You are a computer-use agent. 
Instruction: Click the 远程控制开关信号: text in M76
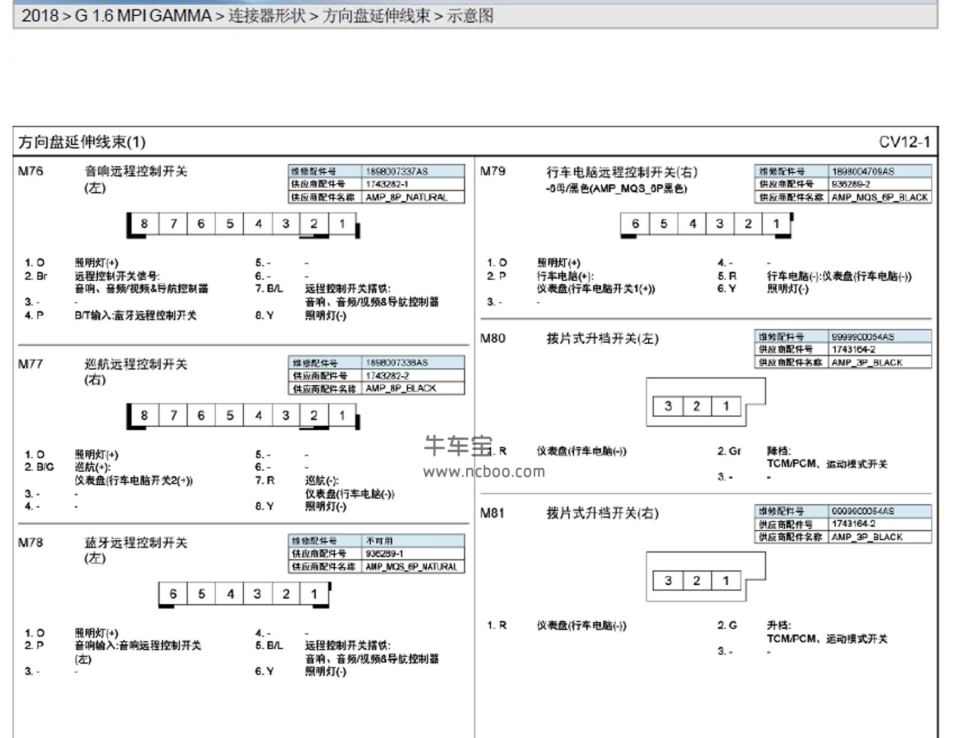pos(117,276)
